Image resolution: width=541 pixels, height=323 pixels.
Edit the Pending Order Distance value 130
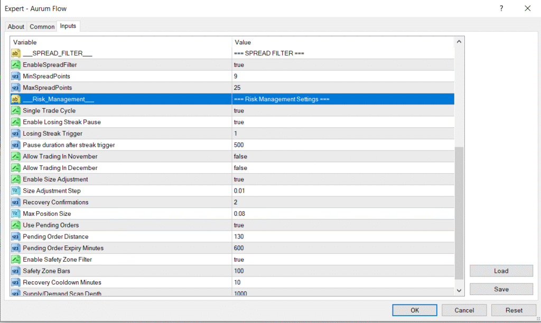(239, 237)
